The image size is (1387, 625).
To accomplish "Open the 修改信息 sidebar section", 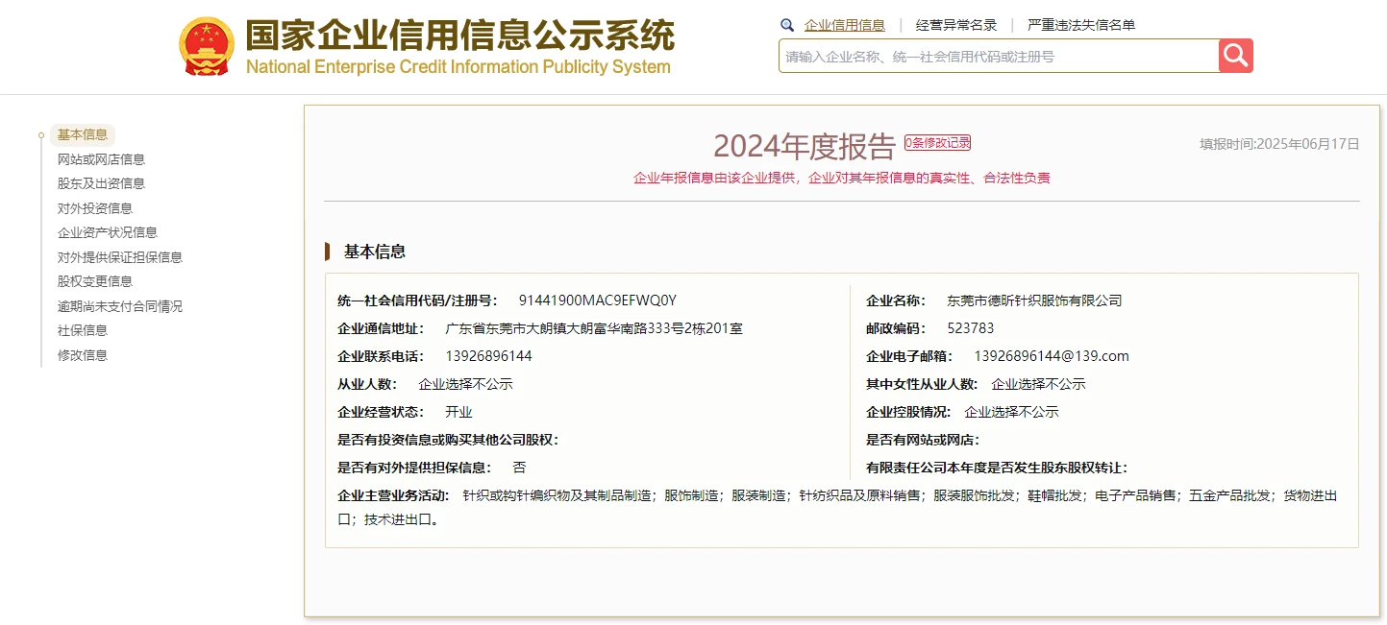I will click(x=83, y=355).
